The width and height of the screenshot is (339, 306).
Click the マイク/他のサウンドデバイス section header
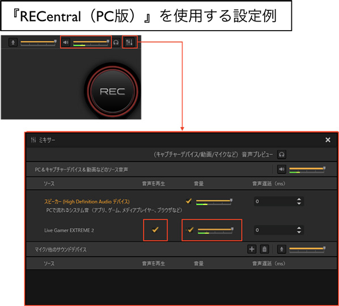click(x=61, y=249)
